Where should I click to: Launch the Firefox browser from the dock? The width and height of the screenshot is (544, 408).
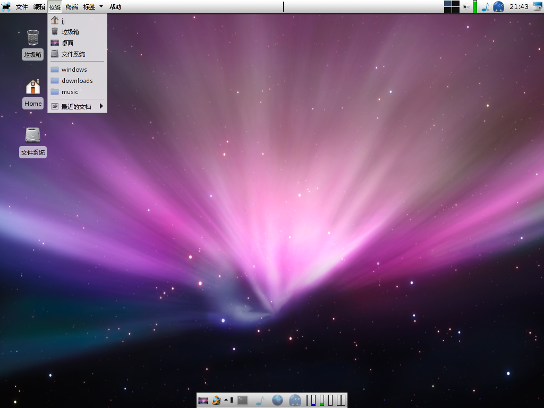pos(216,401)
